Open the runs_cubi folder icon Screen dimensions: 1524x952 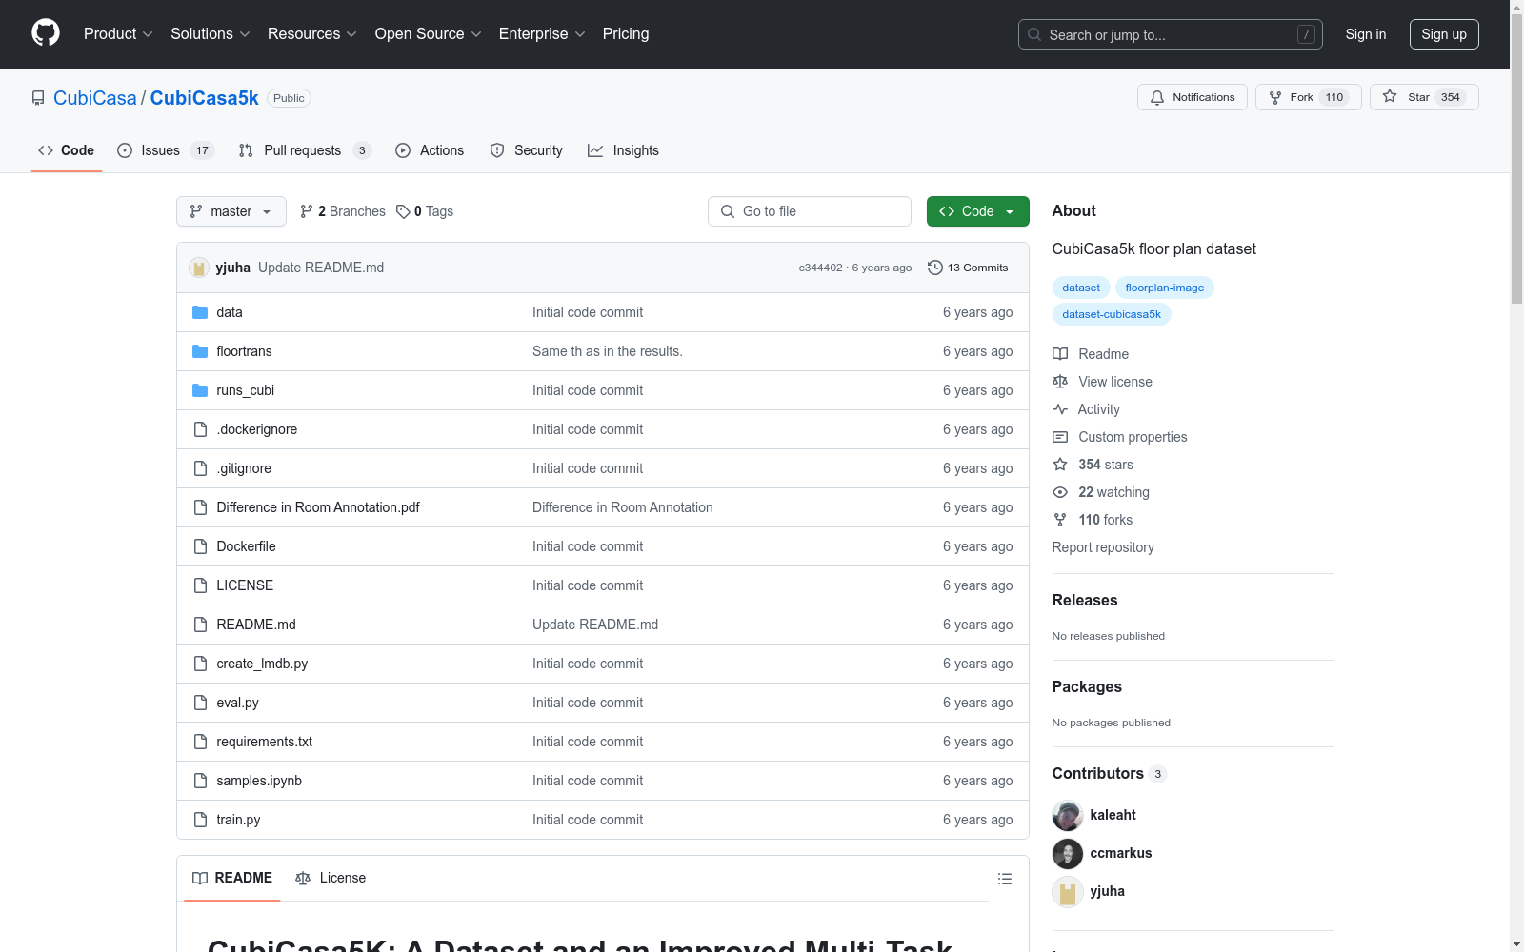point(200,390)
